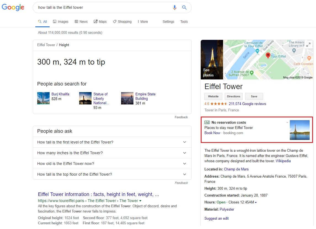Click the '300 m, 324 m to tip' answer
316x229 pixels.
(71, 62)
